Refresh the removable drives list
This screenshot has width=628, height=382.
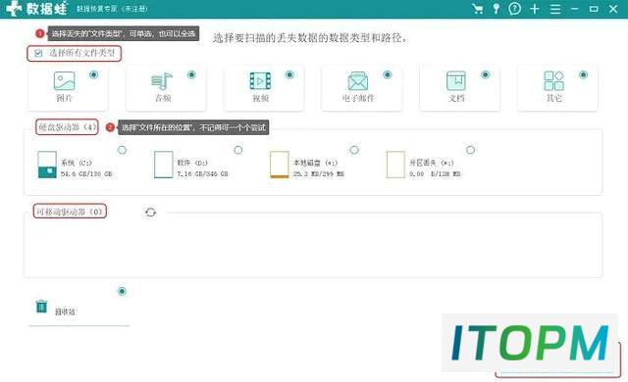[x=150, y=213]
